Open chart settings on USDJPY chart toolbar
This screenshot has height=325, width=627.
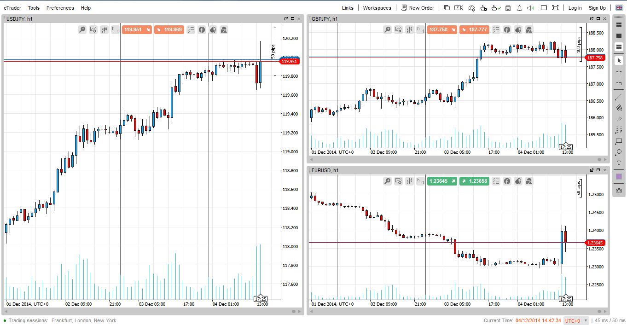(x=93, y=29)
